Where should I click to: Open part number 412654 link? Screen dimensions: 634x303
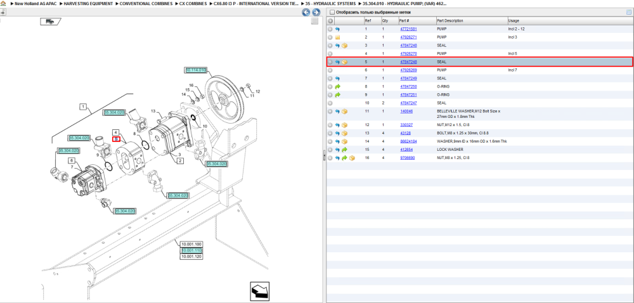[x=406, y=150]
